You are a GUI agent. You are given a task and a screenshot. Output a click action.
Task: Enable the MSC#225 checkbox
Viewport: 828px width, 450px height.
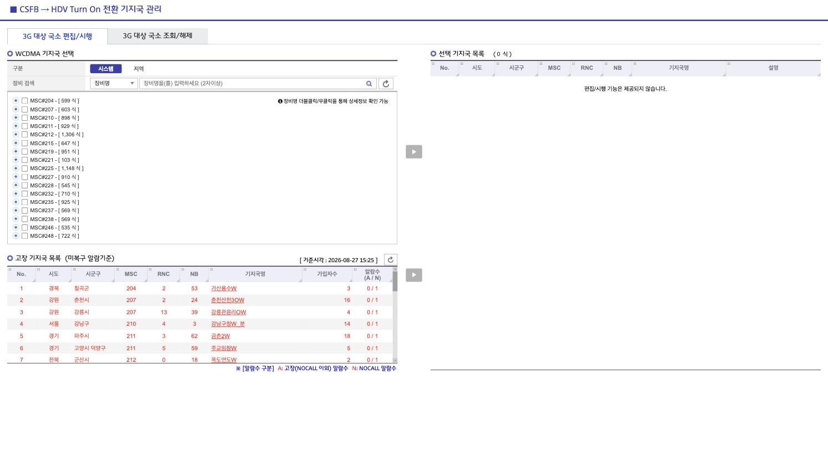coord(24,168)
